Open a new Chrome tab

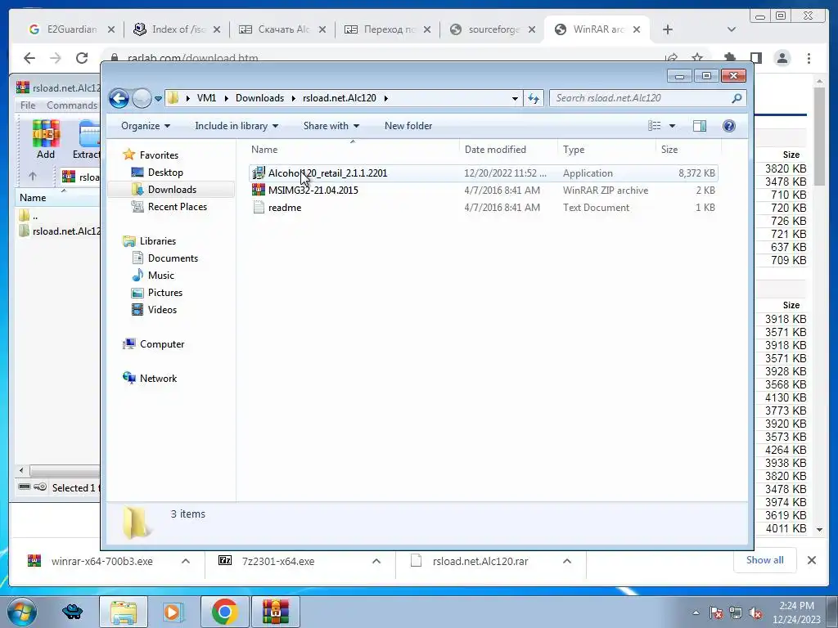pos(668,30)
